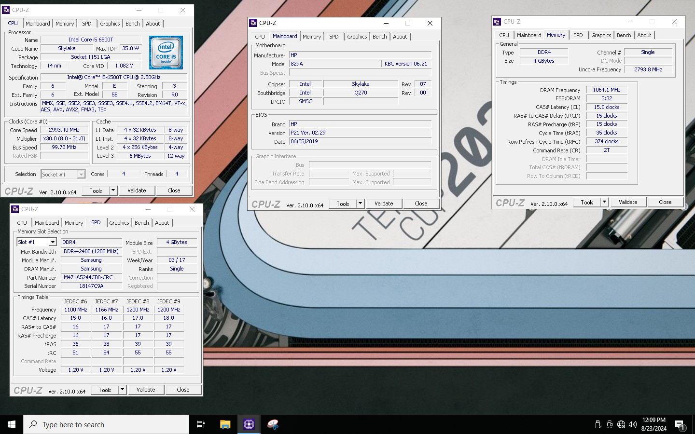This screenshot has width=695, height=434.
Task: Open the notification center icon
Action: click(x=680, y=424)
